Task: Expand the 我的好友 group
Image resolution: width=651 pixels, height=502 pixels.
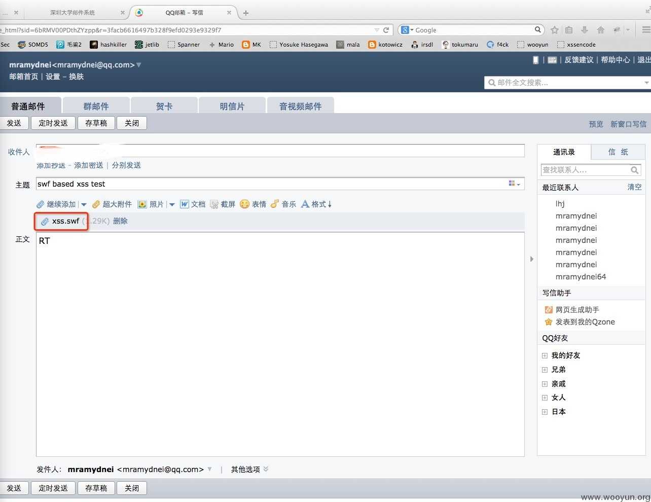Action: click(x=545, y=355)
